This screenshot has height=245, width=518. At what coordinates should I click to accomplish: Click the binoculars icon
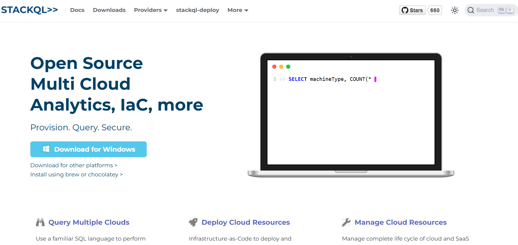coord(40,222)
